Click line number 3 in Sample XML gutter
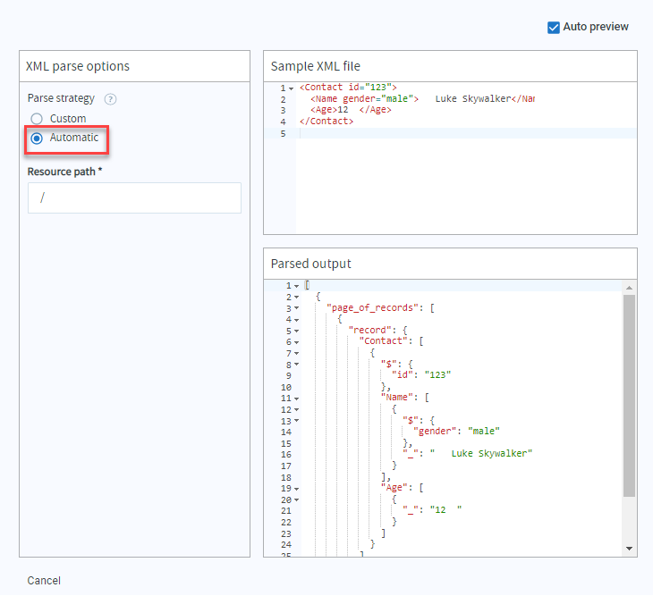653x596 pixels. click(284, 111)
